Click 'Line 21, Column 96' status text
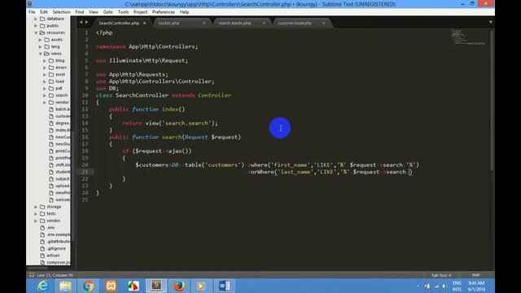This screenshot has width=521, height=293. pos(55,275)
